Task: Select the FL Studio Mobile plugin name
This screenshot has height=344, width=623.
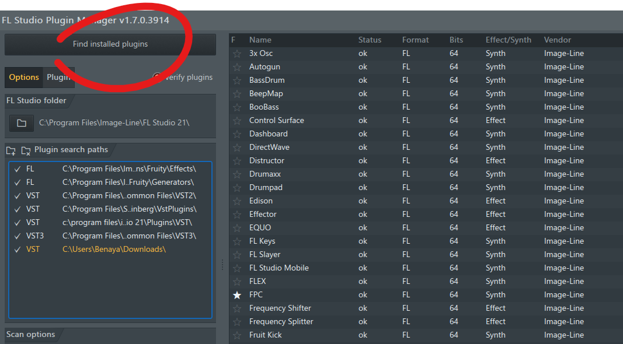Action: tap(279, 268)
